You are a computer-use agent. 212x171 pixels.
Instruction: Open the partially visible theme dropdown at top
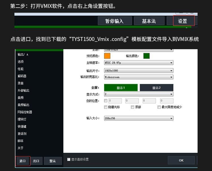coord(139,50)
